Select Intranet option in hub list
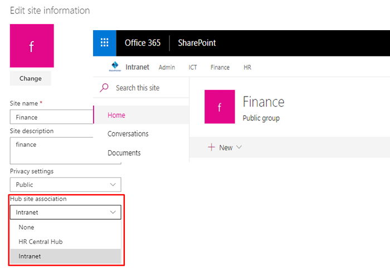 pyautogui.click(x=65, y=256)
